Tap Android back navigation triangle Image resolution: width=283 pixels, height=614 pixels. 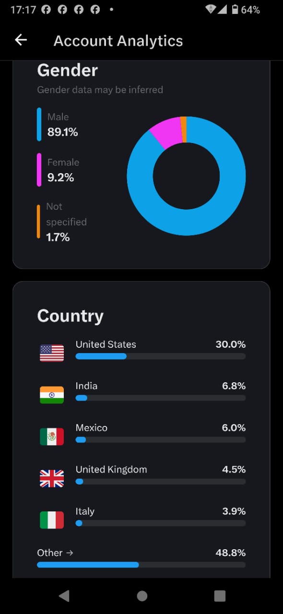pyautogui.click(x=64, y=596)
